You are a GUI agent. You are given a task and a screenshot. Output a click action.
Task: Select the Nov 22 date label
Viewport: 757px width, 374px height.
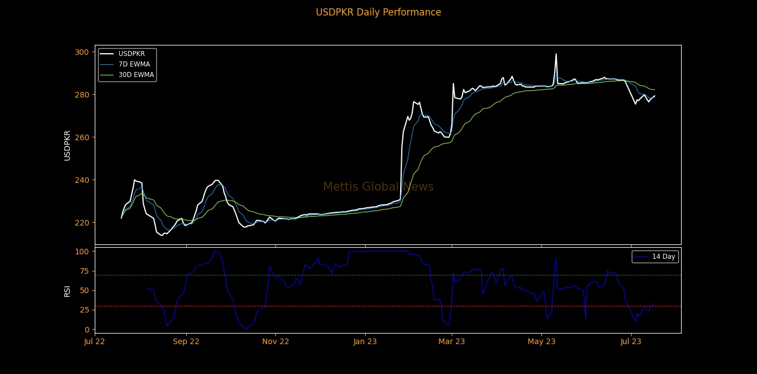[x=275, y=342]
